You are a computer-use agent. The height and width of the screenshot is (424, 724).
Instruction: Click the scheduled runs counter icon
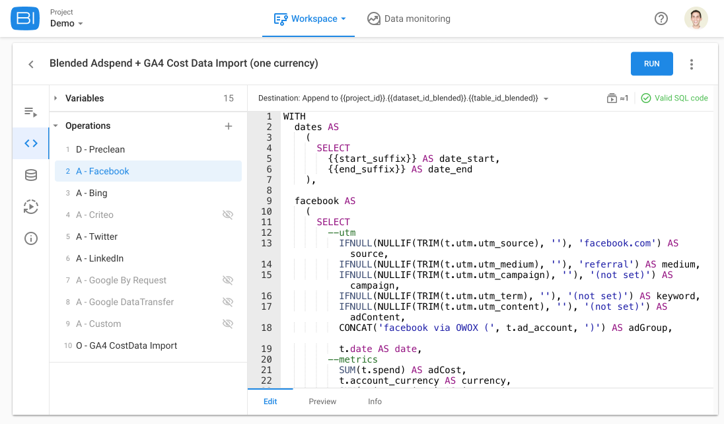(x=612, y=98)
